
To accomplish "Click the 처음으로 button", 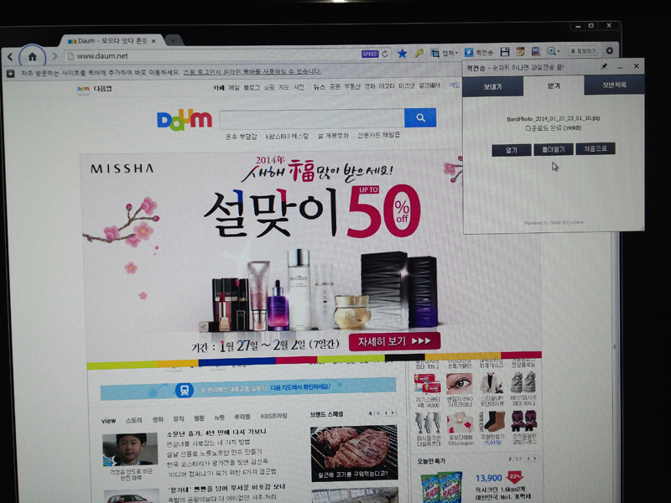I will (596, 148).
